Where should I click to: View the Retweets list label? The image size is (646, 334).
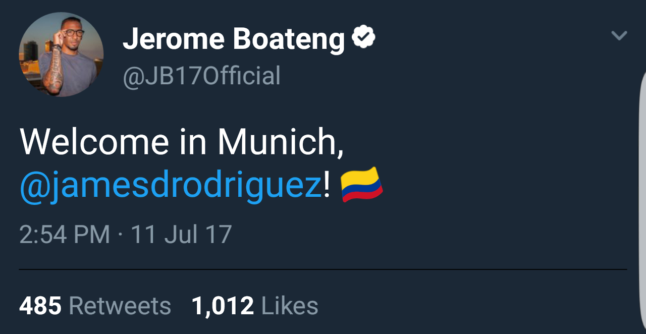[x=120, y=306]
